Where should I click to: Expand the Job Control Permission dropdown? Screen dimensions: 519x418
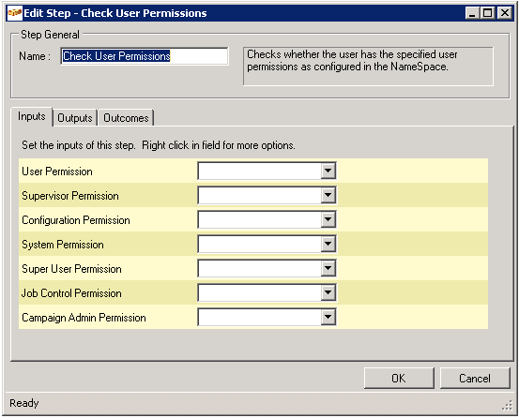(x=328, y=292)
